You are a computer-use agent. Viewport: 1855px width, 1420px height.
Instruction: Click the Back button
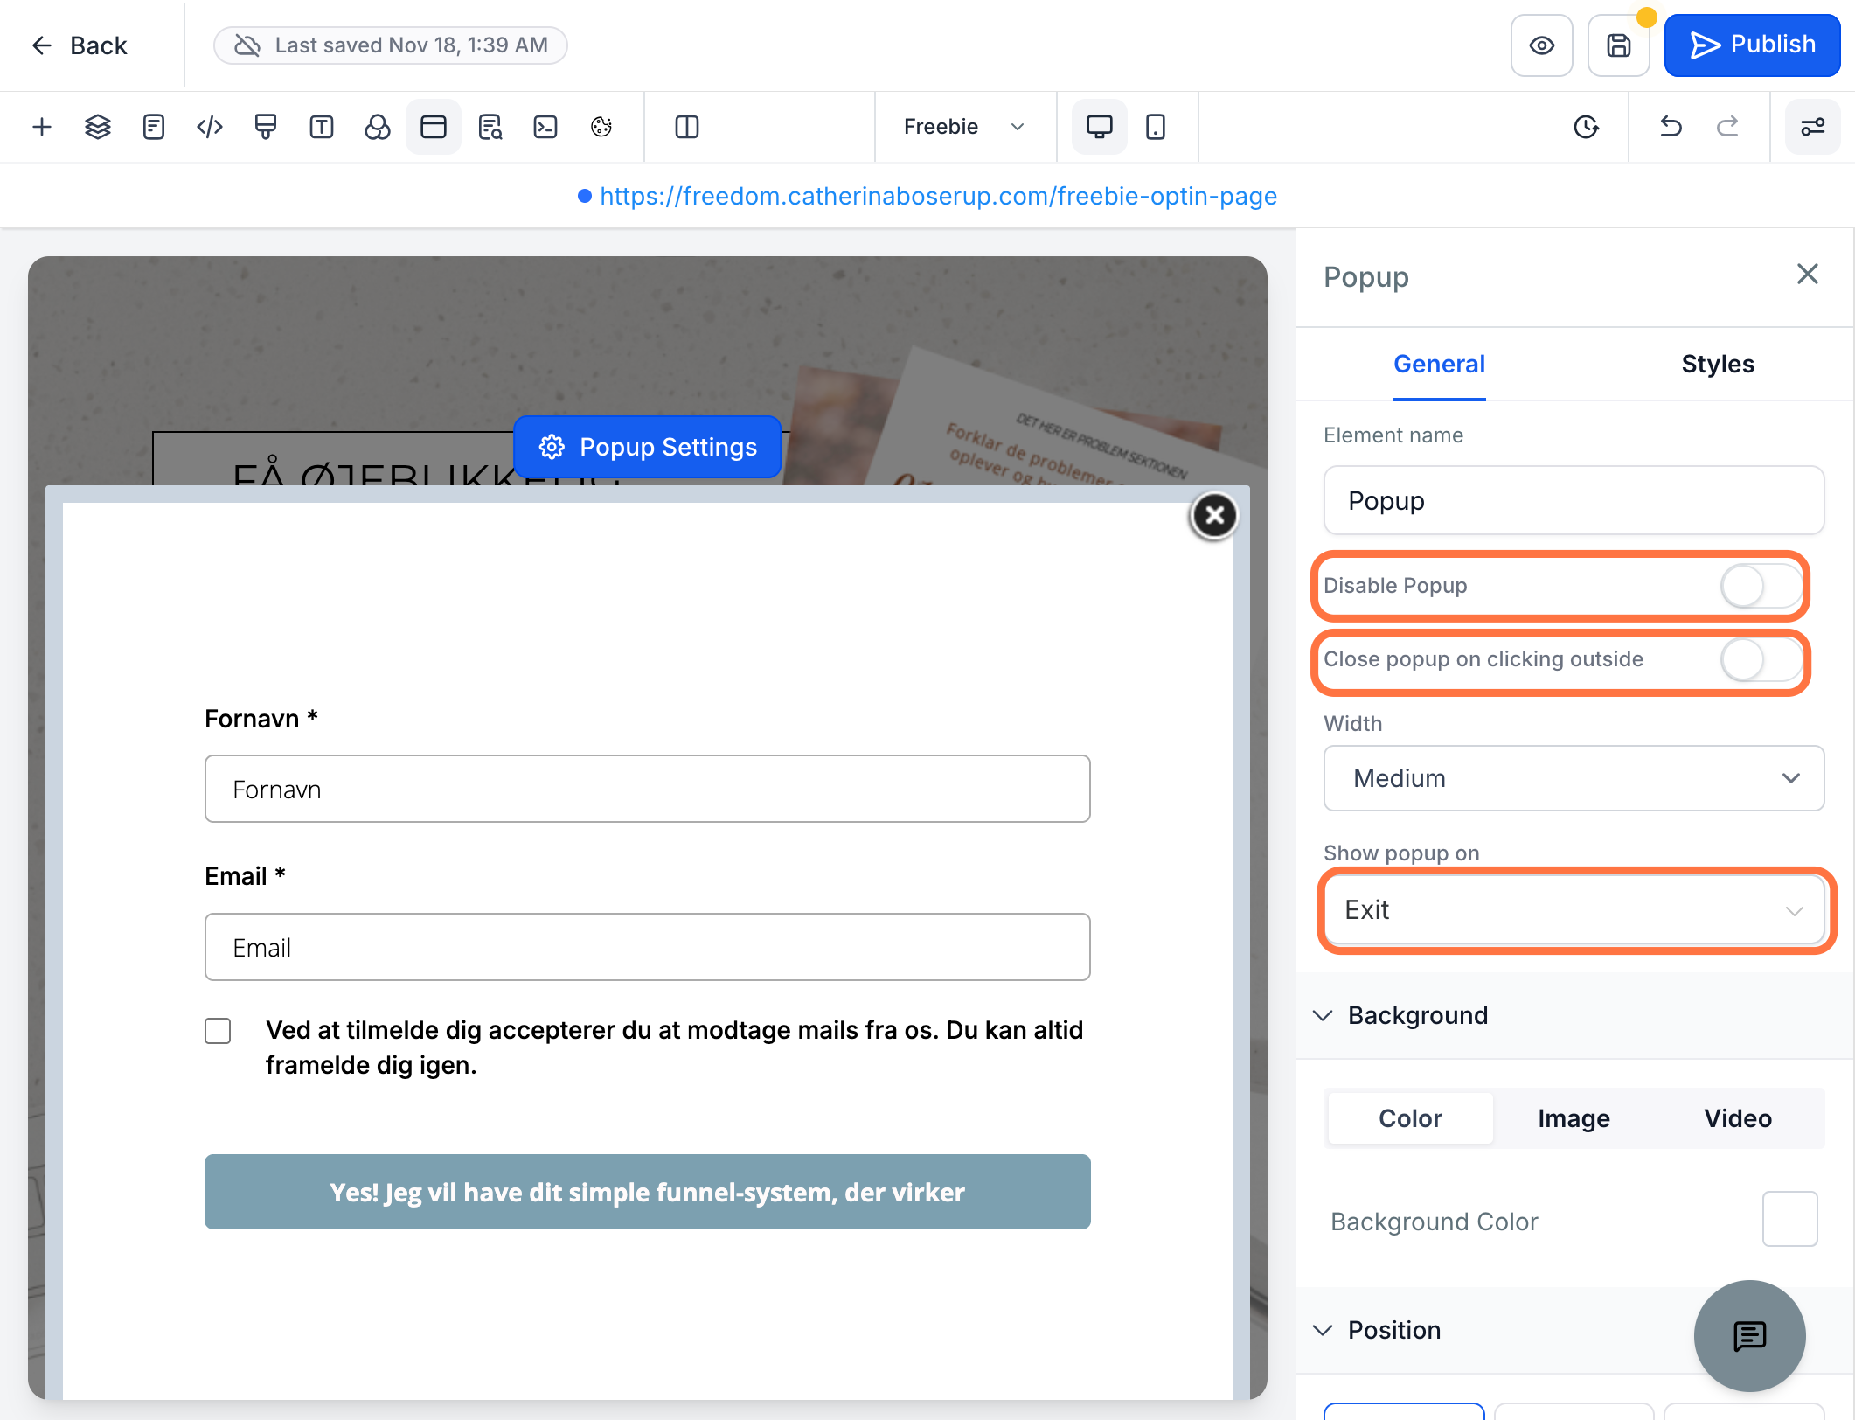pos(80,45)
